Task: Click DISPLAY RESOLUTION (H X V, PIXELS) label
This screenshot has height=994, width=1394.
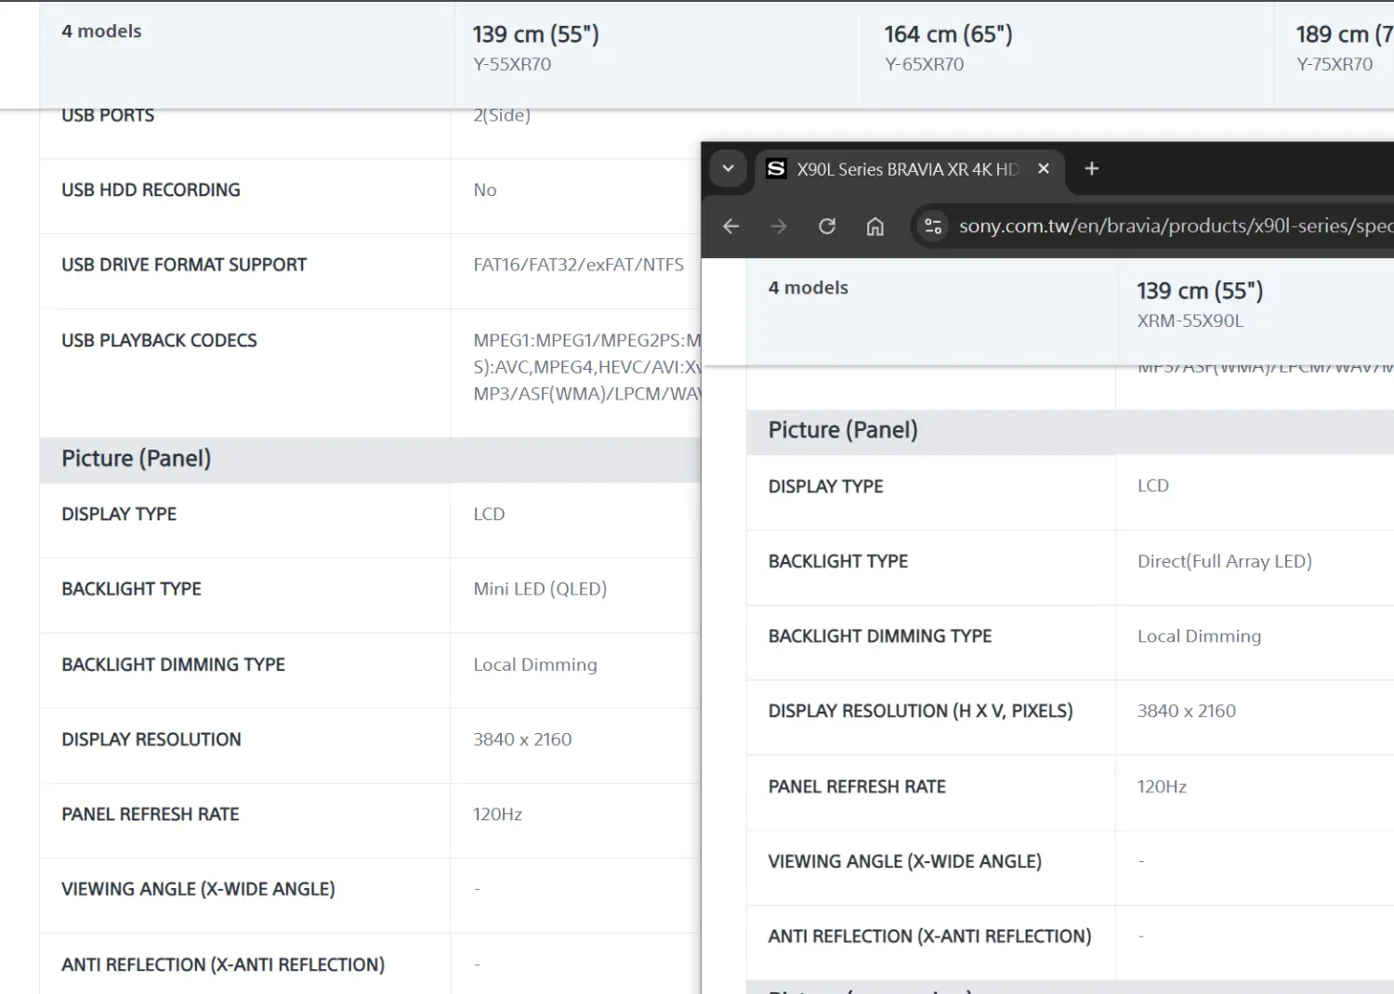Action: tap(921, 711)
